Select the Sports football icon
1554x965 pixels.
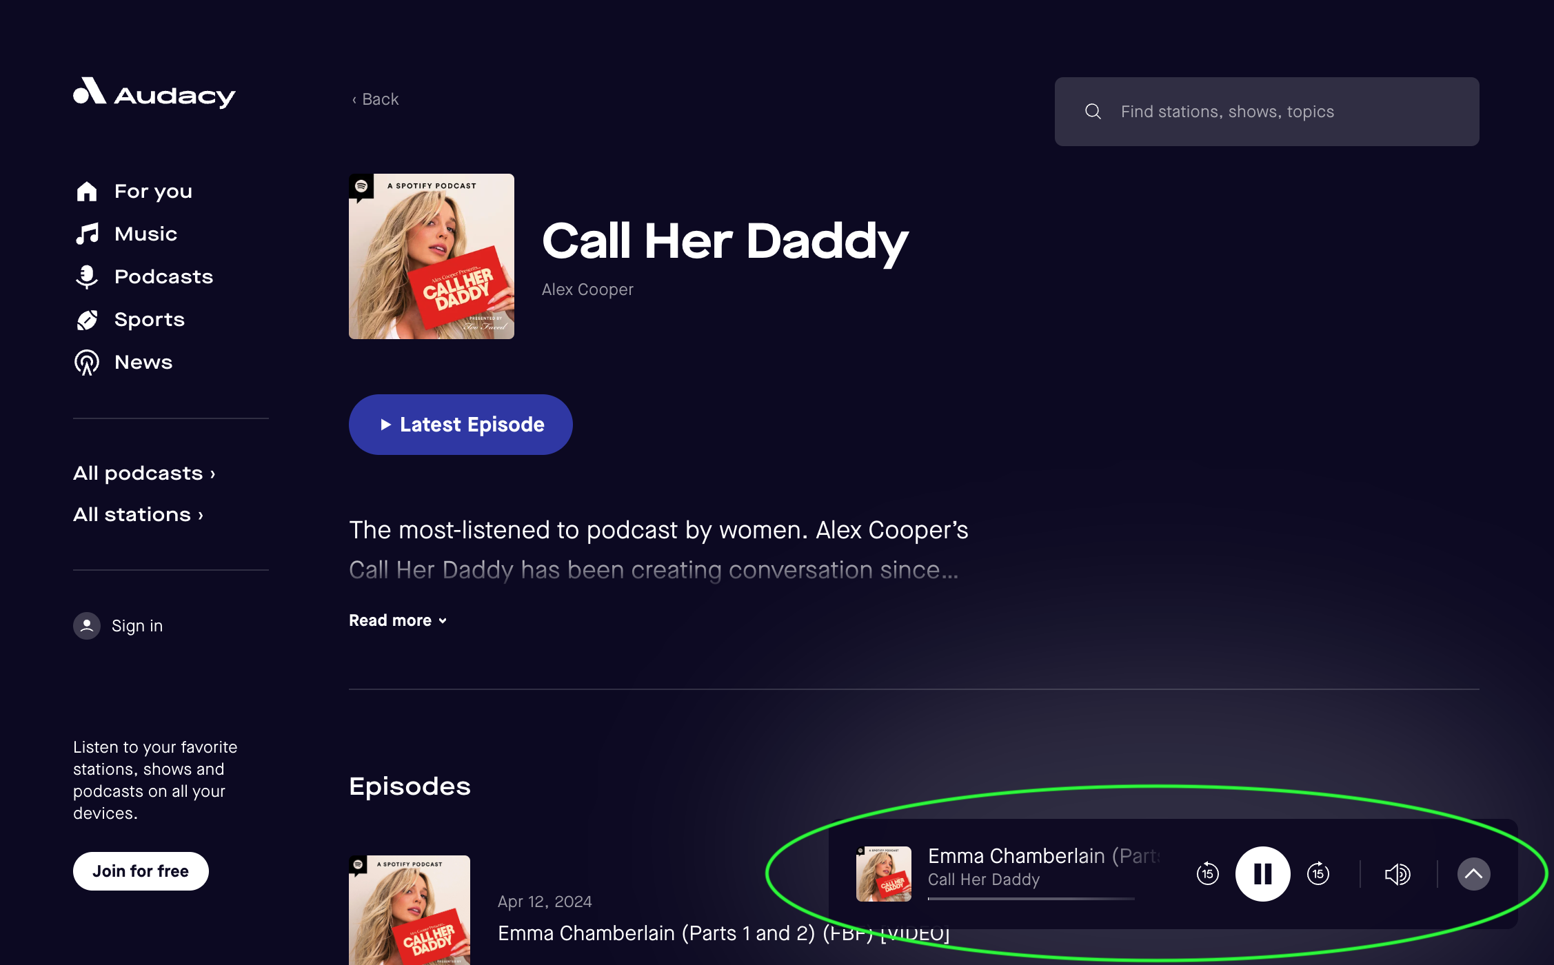(87, 319)
